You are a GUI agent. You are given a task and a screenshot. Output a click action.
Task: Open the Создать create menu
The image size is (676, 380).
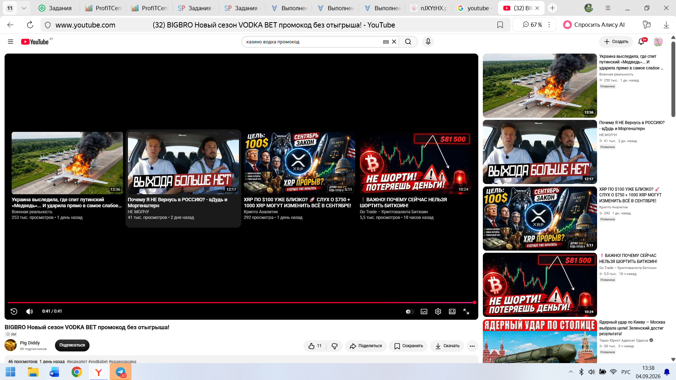coord(616,42)
